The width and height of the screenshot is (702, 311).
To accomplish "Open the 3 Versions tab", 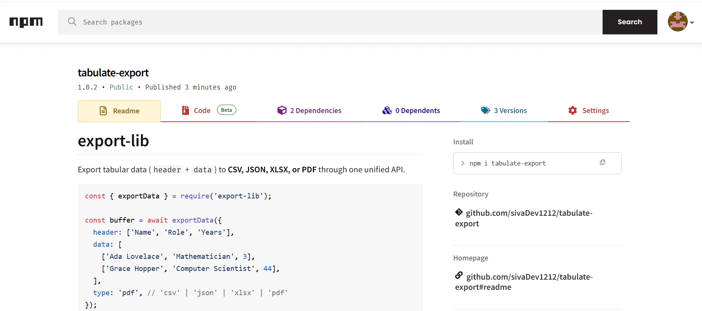I will click(504, 110).
